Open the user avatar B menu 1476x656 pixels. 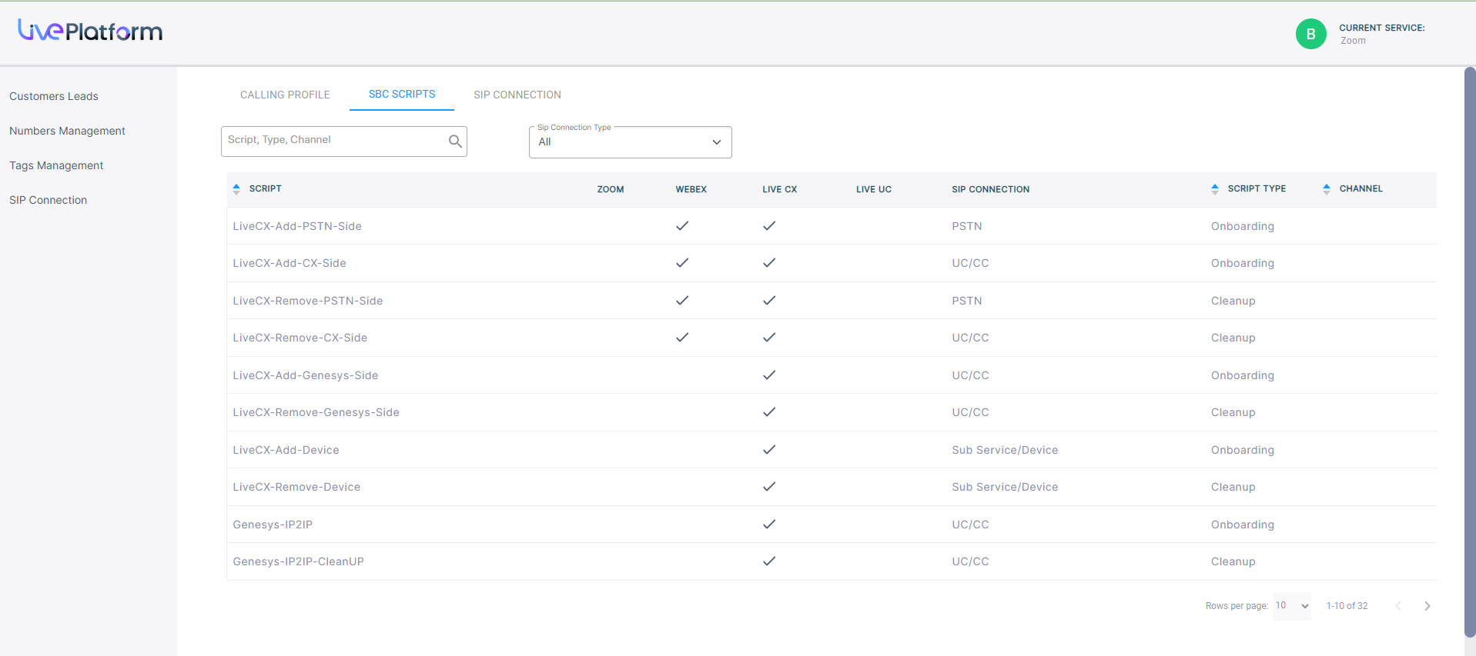[1310, 34]
